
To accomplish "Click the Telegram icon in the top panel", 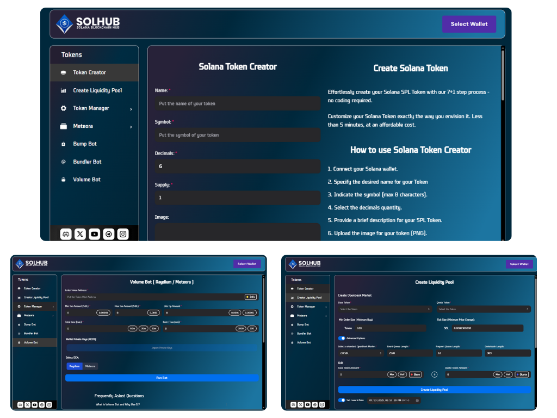I will [109, 234].
